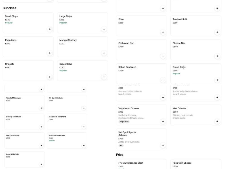Add Green Salad to basket
Image resolution: width=226 pixels, height=169 pixels.
point(104,77)
